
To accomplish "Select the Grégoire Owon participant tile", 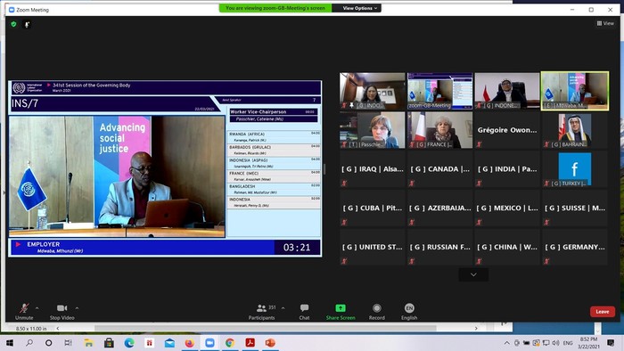I will coord(507,130).
